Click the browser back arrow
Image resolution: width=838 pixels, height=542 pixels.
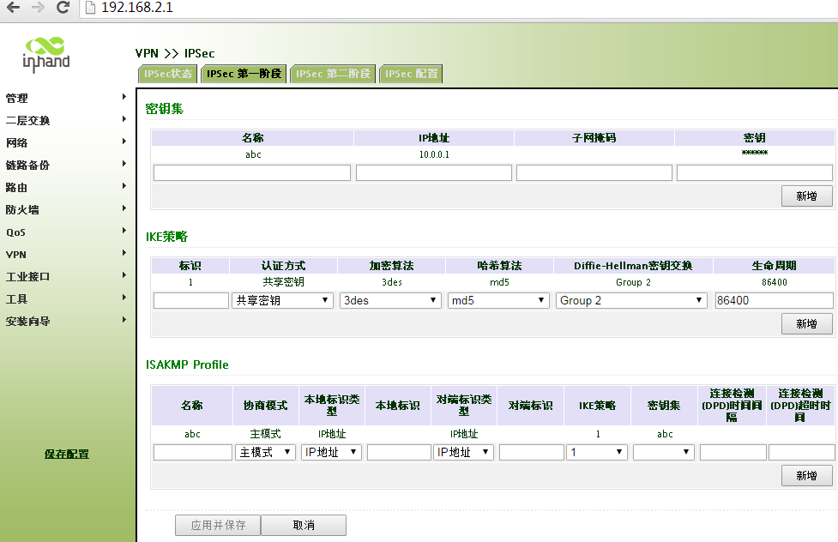click(14, 8)
